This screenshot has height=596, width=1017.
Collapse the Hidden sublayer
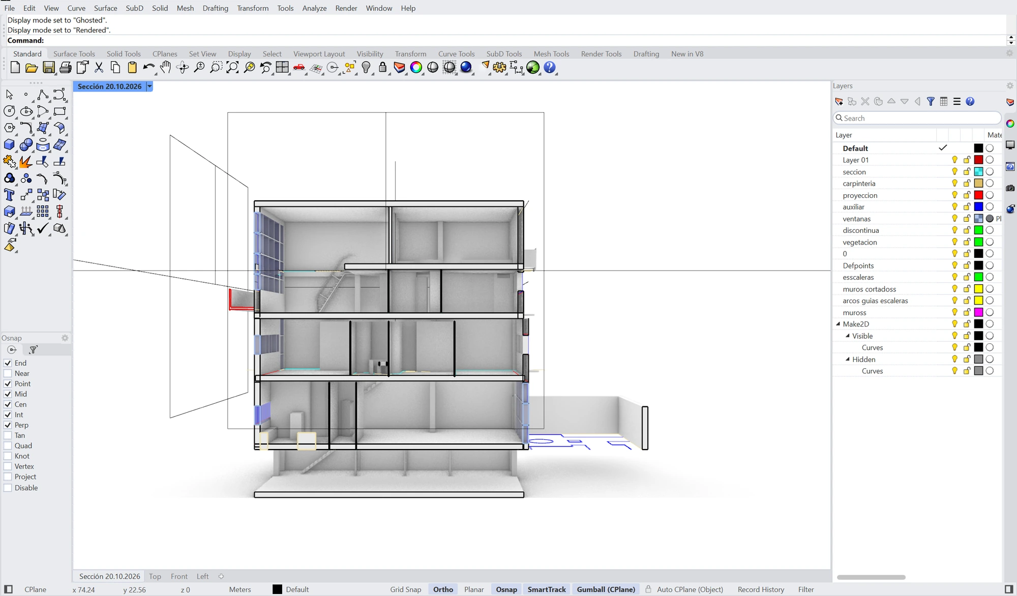pyautogui.click(x=848, y=359)
